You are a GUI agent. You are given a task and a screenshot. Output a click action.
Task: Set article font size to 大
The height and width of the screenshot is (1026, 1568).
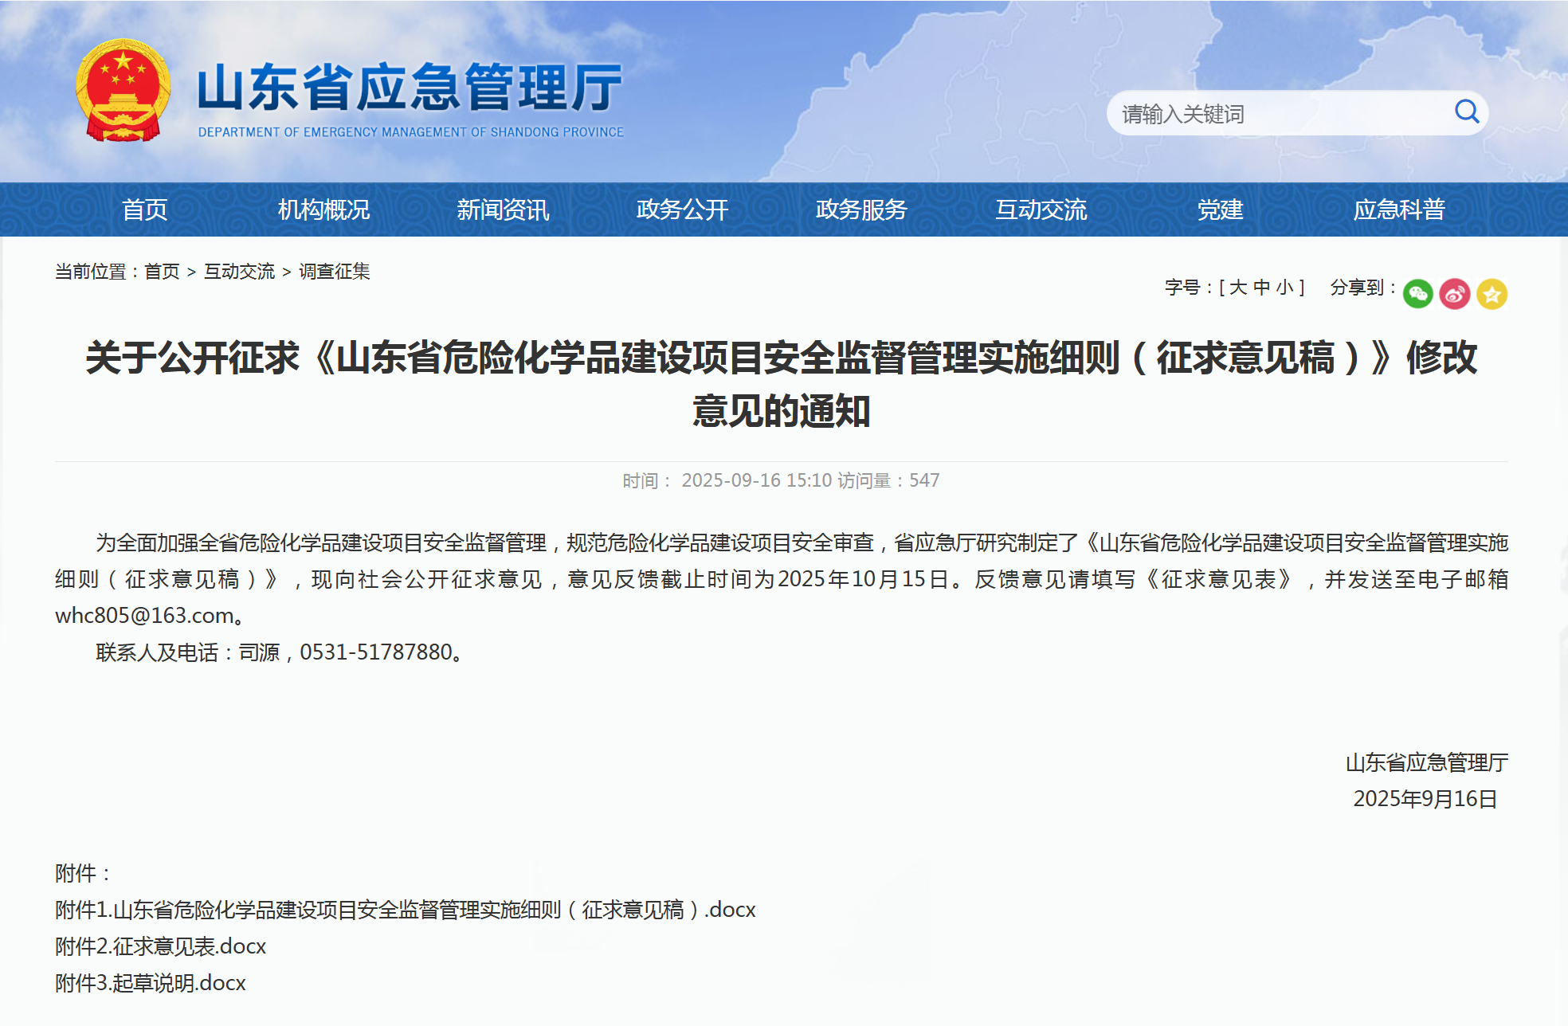1237,288
